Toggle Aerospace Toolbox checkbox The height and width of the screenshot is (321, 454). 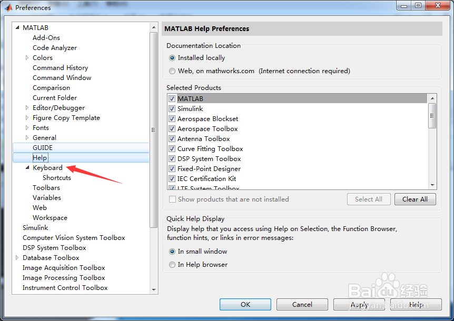coord(172,129)
